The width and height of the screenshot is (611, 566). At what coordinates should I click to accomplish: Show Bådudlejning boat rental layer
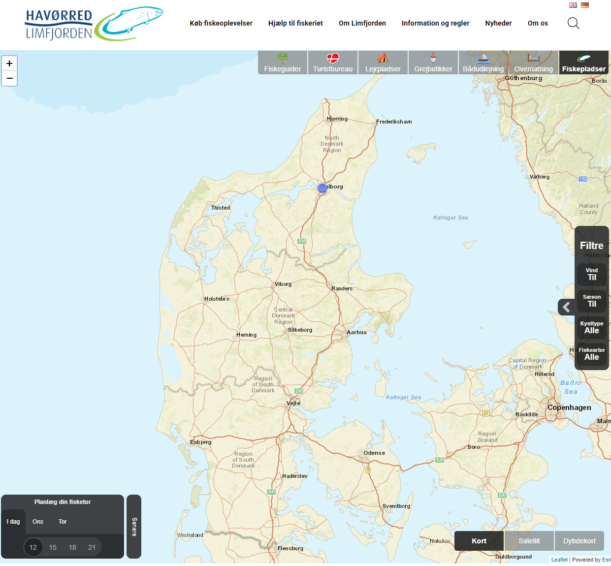(x=483, y=63)
